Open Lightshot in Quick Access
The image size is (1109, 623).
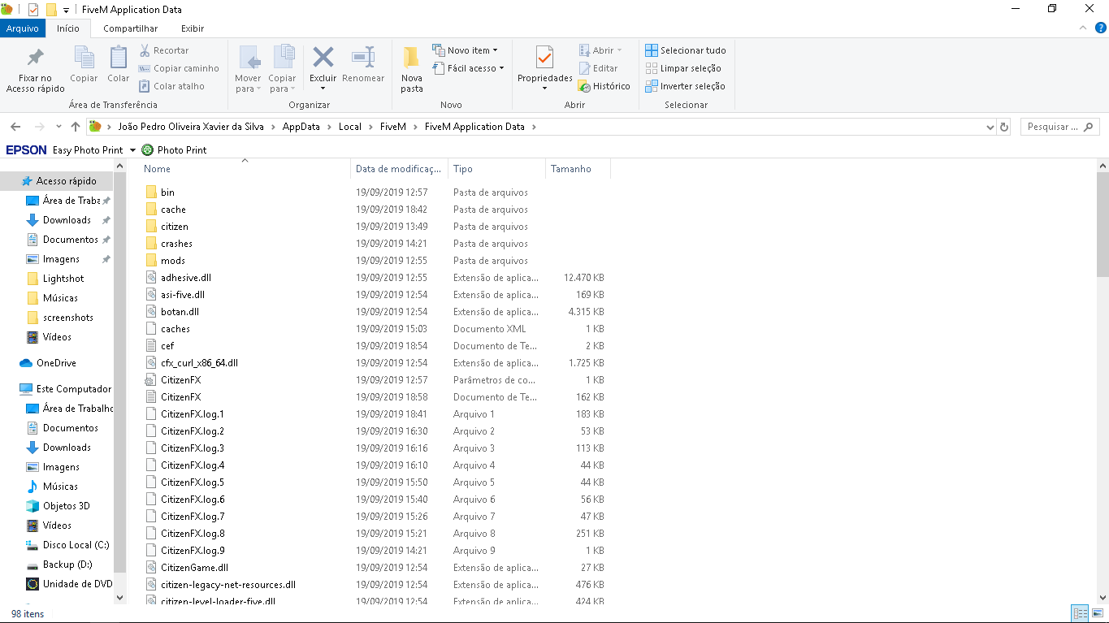click(63, 279)
